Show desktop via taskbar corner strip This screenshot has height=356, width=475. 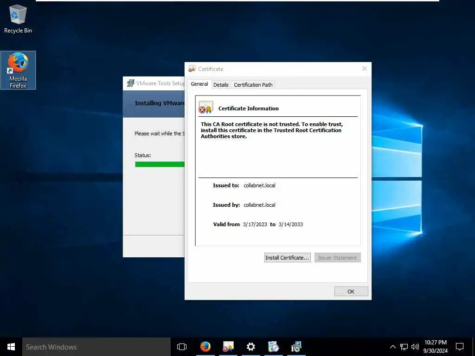(474, 347)
